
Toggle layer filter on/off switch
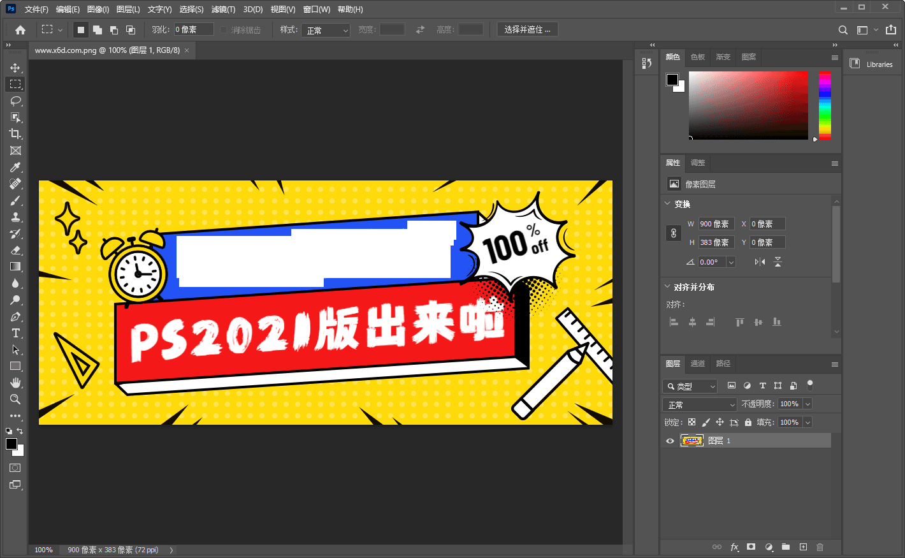pos(810,385)
